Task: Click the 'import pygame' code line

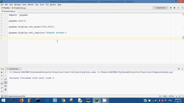Action: pyautogui.click(x=18, y=15)
